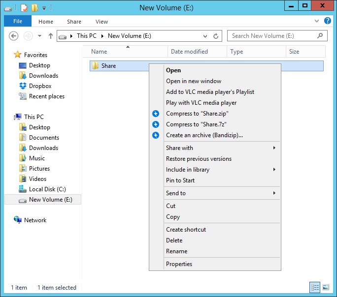337x297 pixels.
Task: Click the Back arrow navigation button
Action: [14, 36]
